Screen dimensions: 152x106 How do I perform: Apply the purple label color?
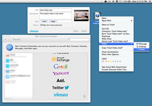[x=118, y=61]
